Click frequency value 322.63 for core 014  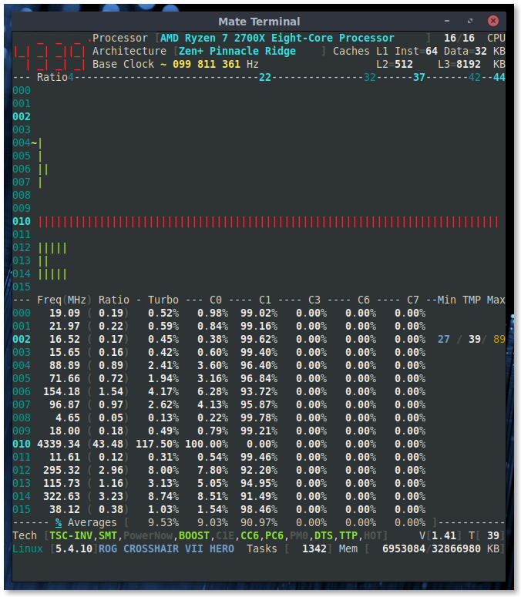62,497
